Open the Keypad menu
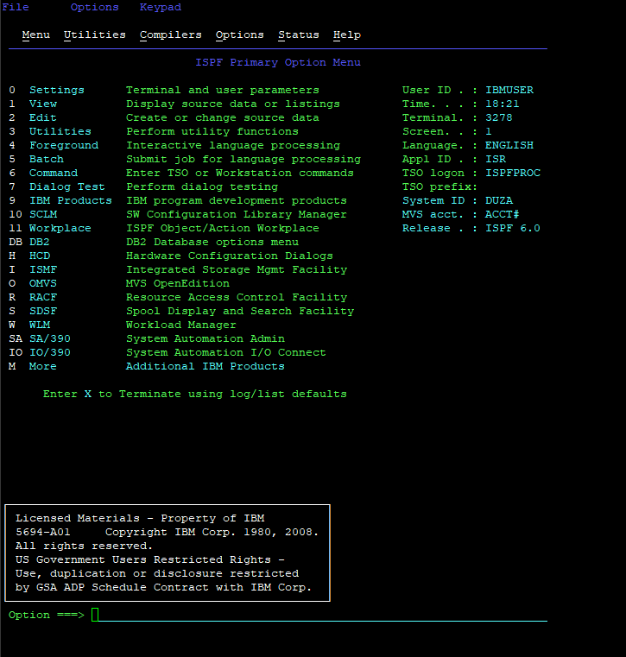Viewport: 626px width, 657px height. (x=160, y=7)
